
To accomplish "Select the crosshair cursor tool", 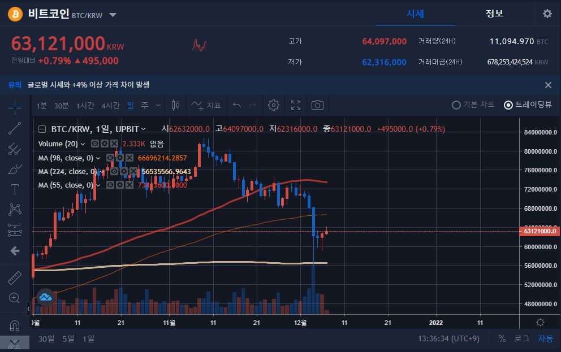I will [15, 107].
